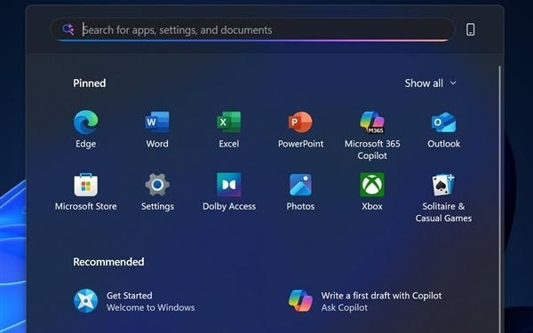Open Solitaire & Casual Games
This screenshot has height=333, width=533.
point(443,185)
